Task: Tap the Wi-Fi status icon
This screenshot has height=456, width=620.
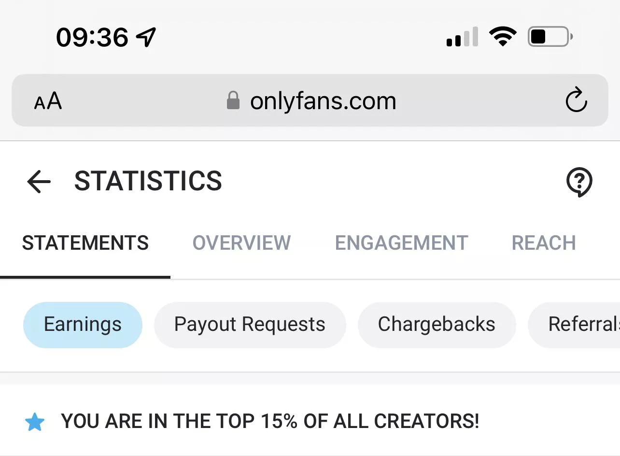Action: [502, 37]
